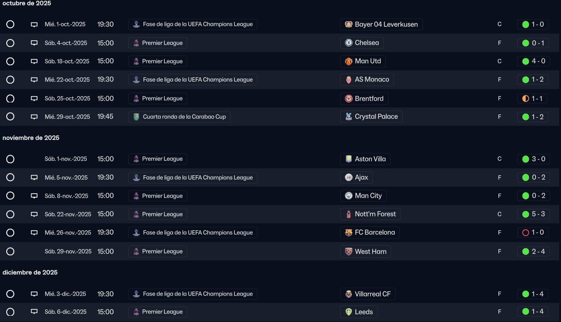Image resolution: width=561 pixels, height=322 pixels.
Task: Click the AS Monaco club crest
Action: coord(349,80)
